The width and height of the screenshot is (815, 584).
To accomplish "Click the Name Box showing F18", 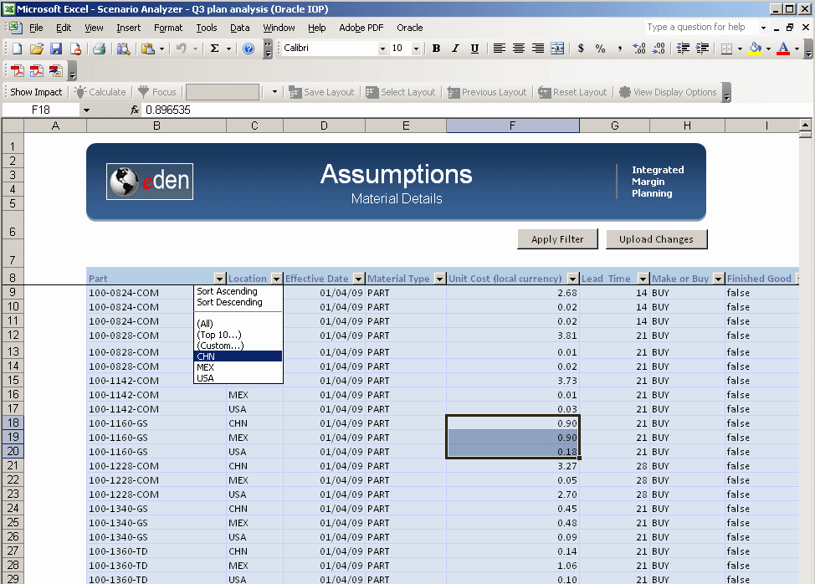I will coord(41,110).
